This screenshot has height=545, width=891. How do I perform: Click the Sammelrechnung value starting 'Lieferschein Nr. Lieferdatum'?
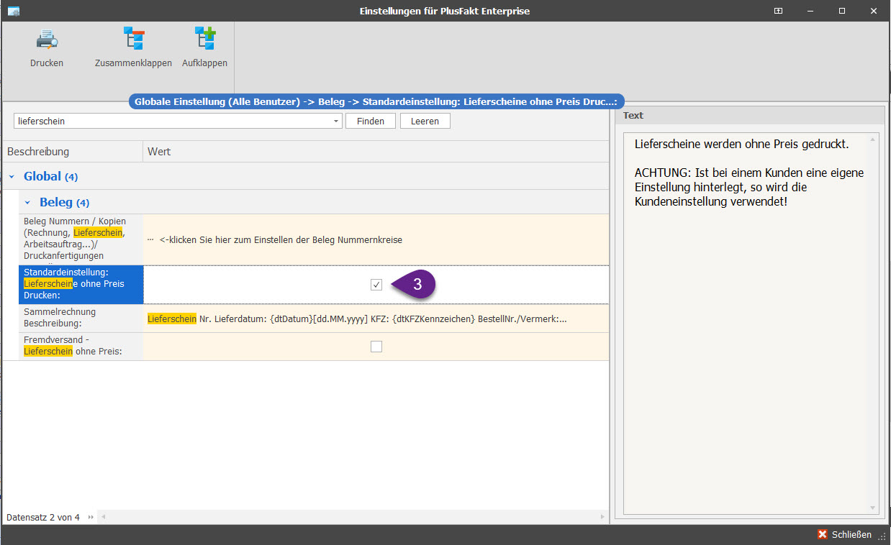357,319
